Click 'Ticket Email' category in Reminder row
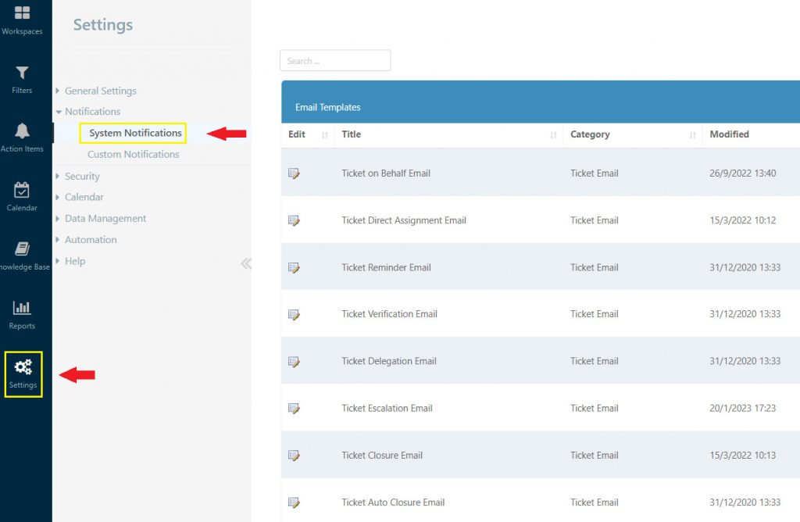 click(x=594, y=267)
